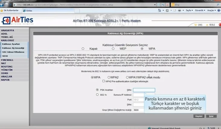Click the Bing search magnifier icon
Image resolution: width=221 pixels, height=129 pixels.
[x=217, y=5]
